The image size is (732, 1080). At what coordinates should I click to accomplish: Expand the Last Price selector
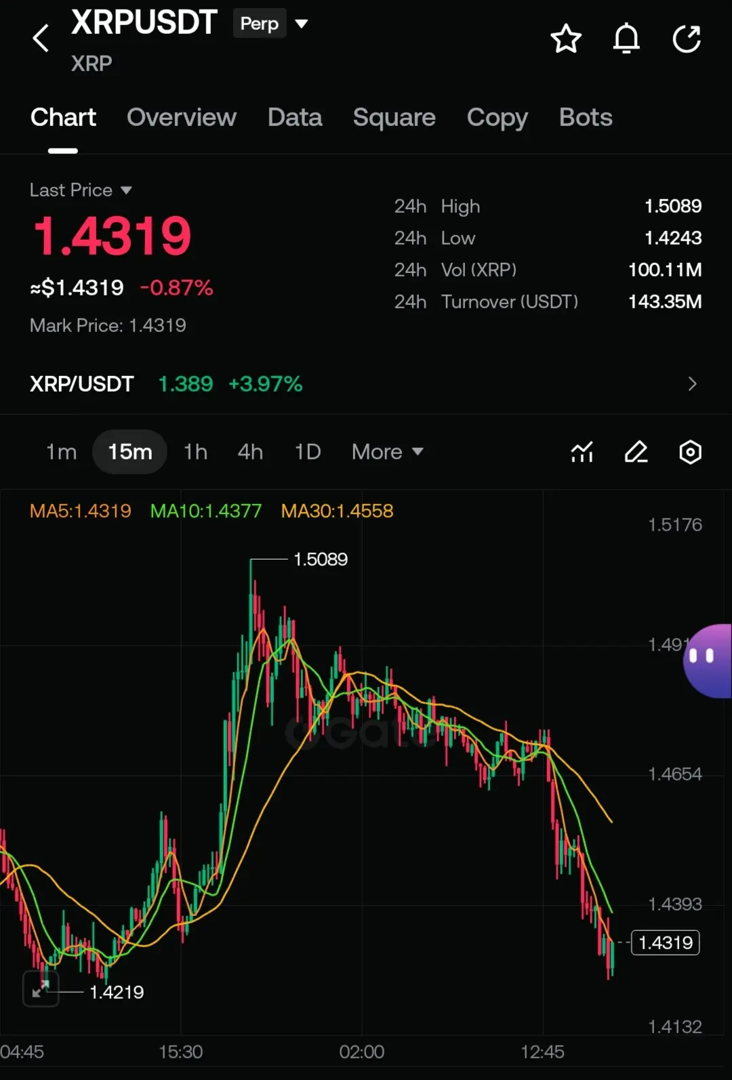(x=81, y=190)
